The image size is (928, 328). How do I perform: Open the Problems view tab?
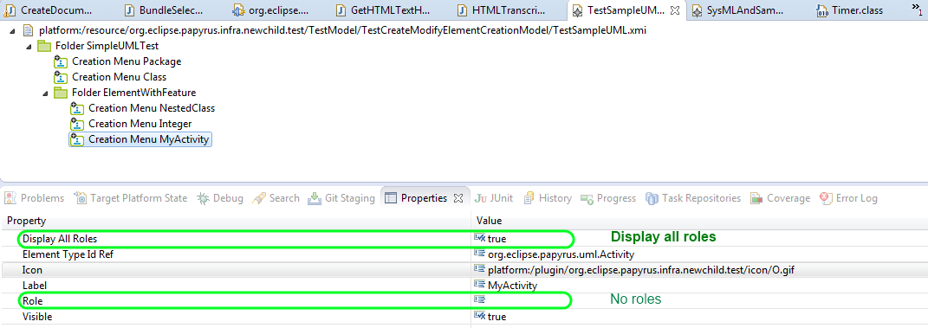tap(35, 198)
